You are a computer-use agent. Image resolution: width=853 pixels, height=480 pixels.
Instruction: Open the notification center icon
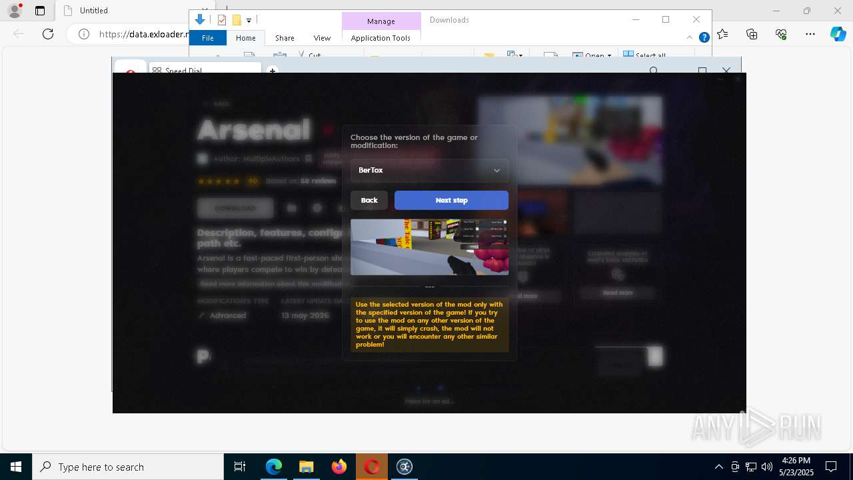(831, 467)
